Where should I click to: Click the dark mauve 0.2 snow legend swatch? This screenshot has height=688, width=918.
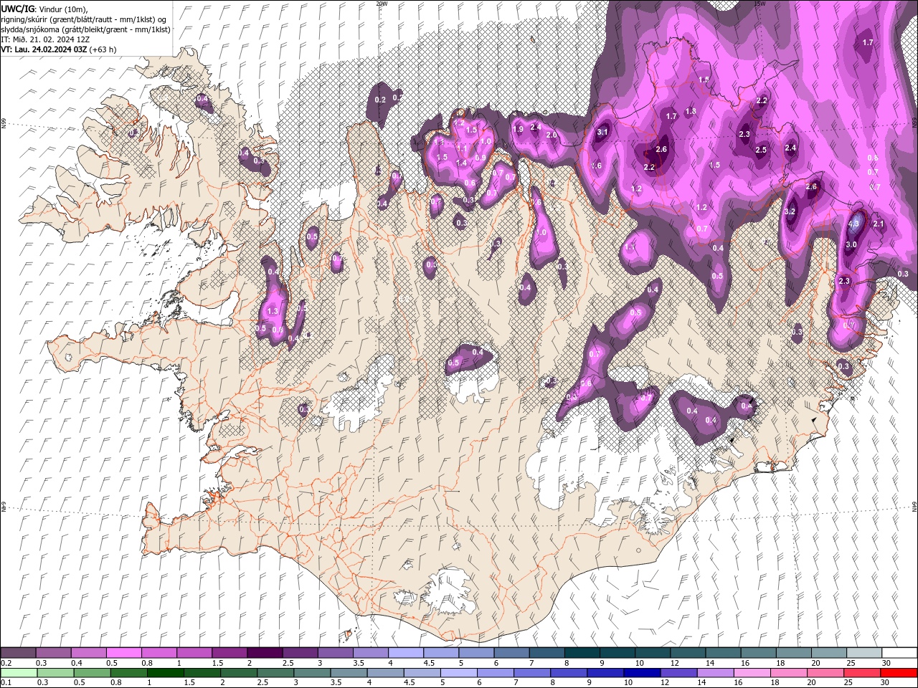[18, 653]
